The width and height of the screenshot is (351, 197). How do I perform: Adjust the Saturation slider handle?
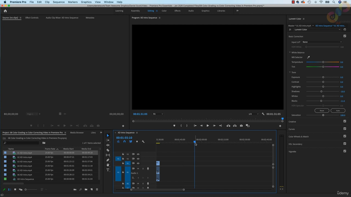pyautogui.click(x=323, y=115)
